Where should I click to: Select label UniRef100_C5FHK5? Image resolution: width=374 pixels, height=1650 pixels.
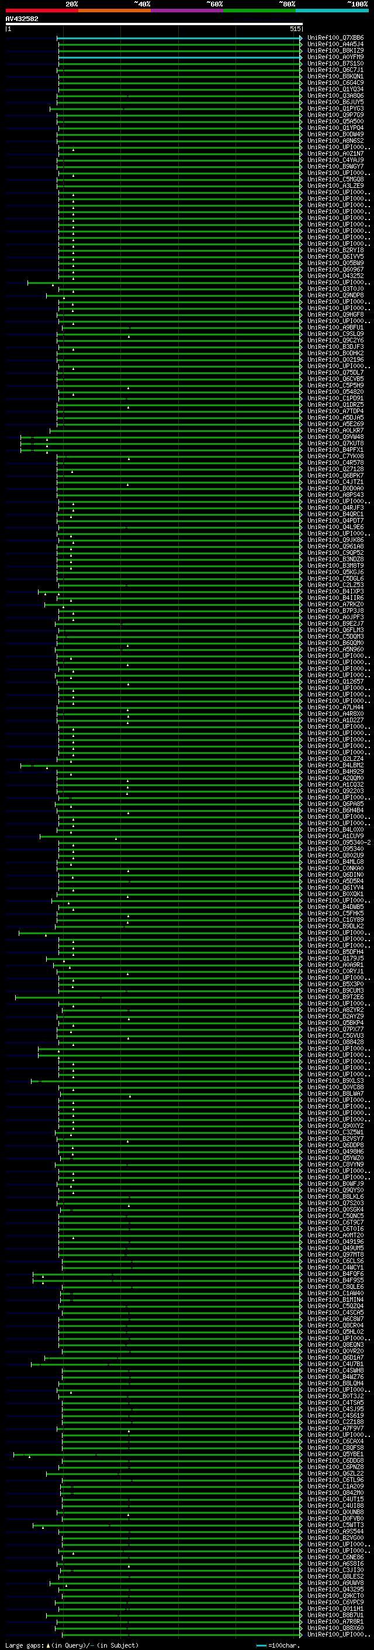(335, 914)
